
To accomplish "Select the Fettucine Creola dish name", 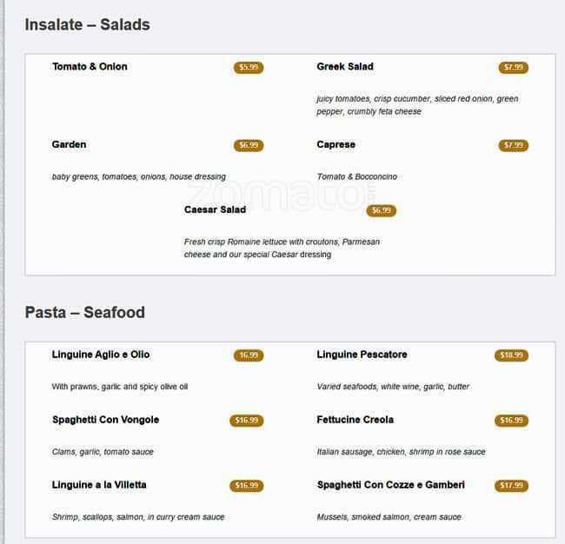I will 355,420.
